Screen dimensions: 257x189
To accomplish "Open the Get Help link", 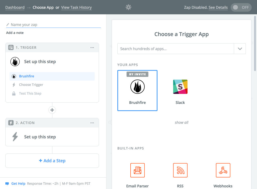I will coord(18,184).
